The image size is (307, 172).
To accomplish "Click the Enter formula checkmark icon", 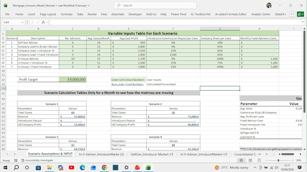I will click(37, 22).
